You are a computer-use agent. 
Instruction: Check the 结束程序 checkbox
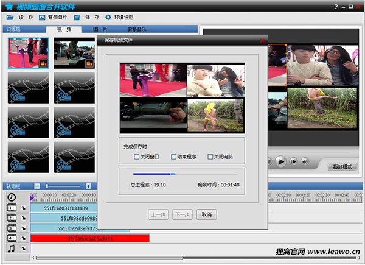[173, 157]
